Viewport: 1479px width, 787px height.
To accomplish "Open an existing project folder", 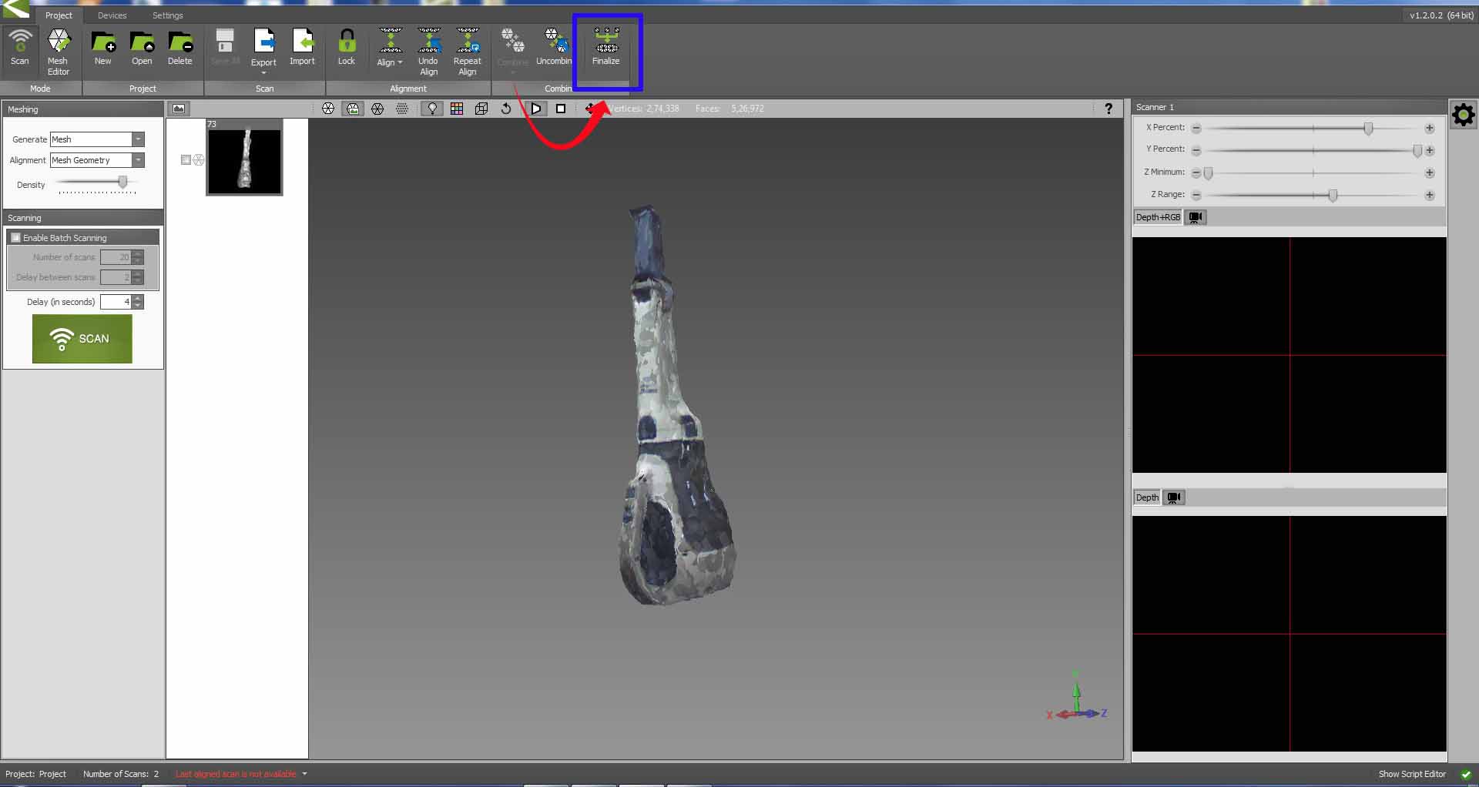I will (142, 48).
